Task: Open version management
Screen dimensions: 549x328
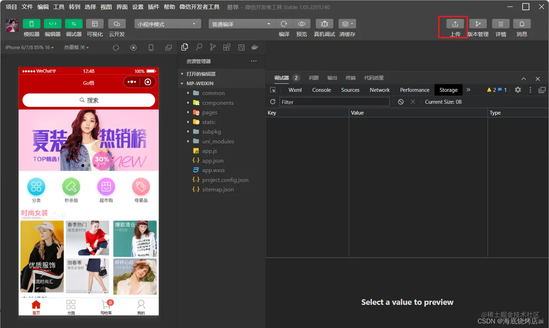Action: [x=478, y=24]
